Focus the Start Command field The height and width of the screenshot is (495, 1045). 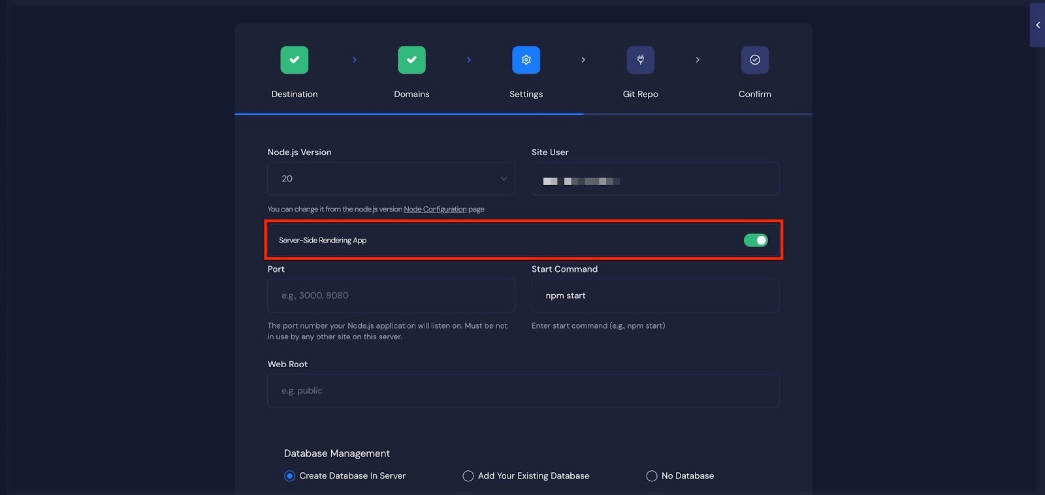pos(654,296)
